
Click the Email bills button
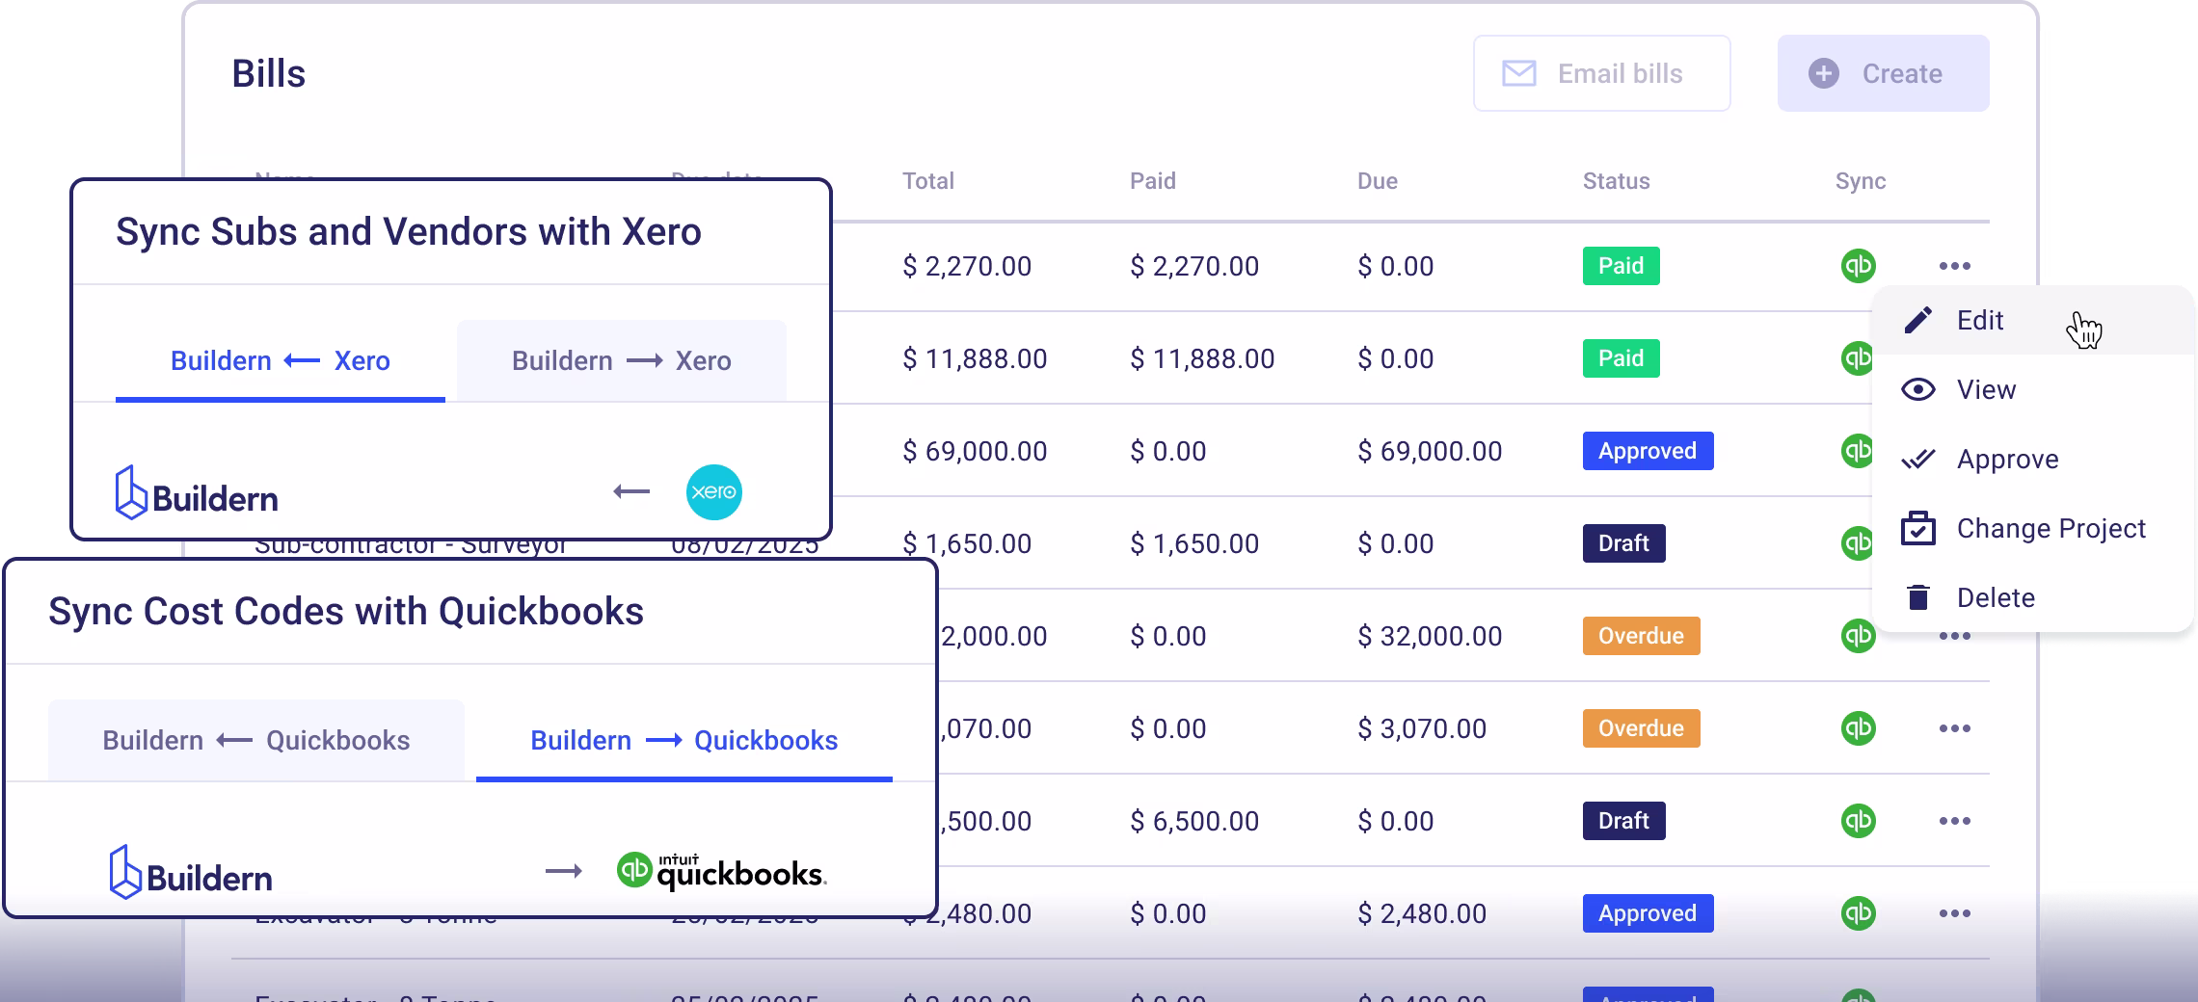[1601, 73]
